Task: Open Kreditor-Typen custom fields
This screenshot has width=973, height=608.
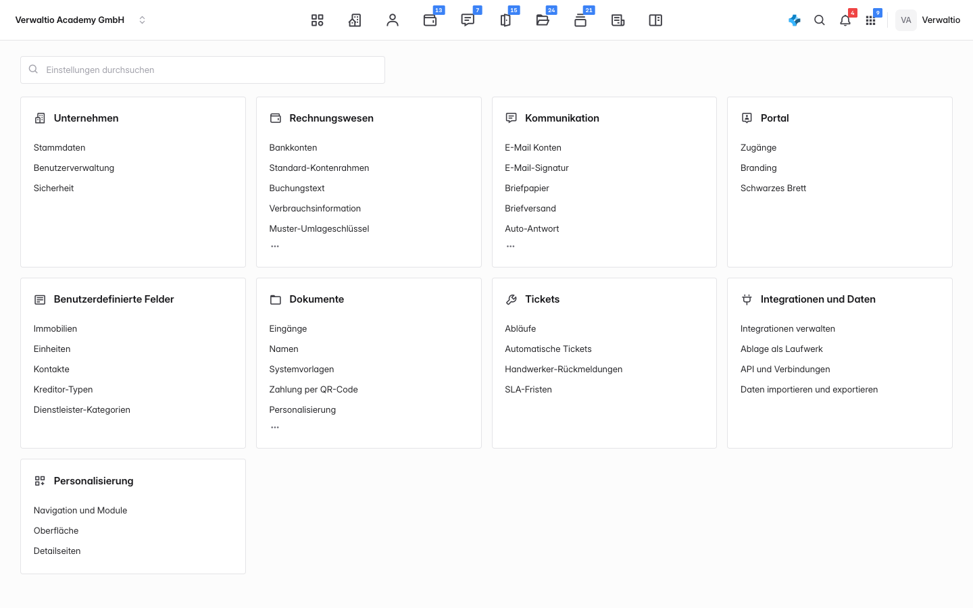Action: (x=64, y=390)
